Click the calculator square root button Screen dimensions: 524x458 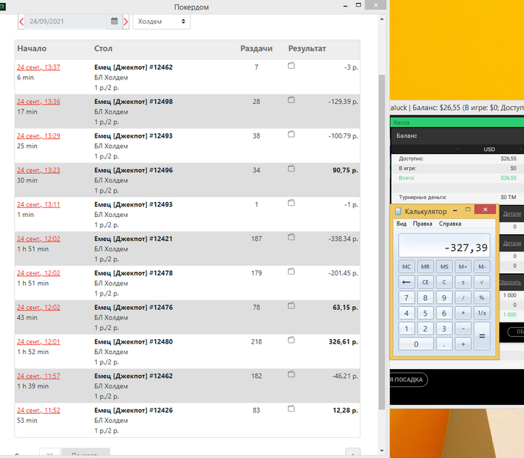(x=482, y=282)
